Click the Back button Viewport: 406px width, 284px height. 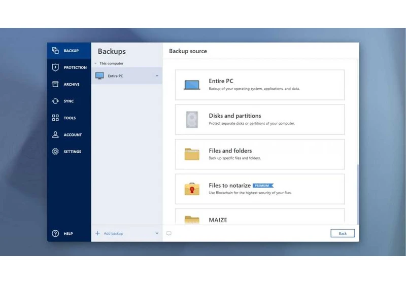343,233
